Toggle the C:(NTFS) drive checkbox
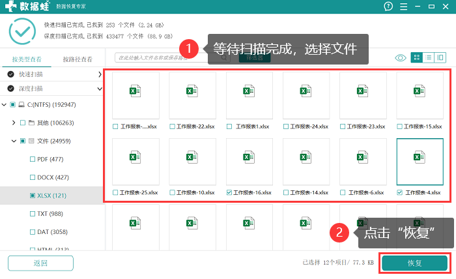456x279 pixels. click(12, 104)
